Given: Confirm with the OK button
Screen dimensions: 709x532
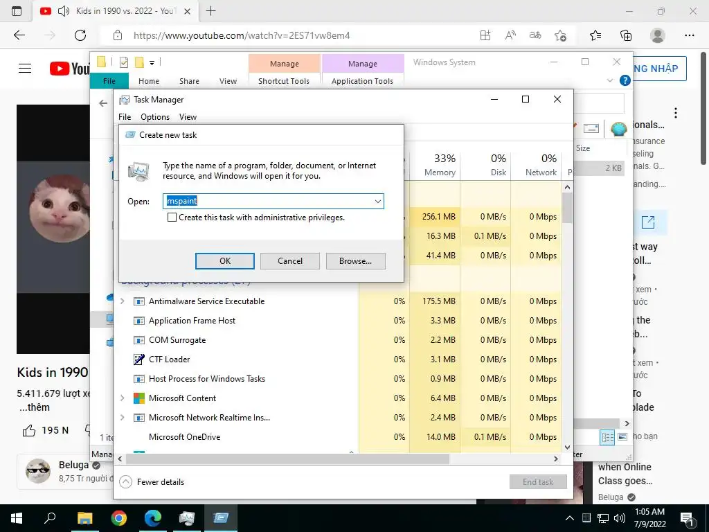Looking at the screenshot, I should pos(225,261).
